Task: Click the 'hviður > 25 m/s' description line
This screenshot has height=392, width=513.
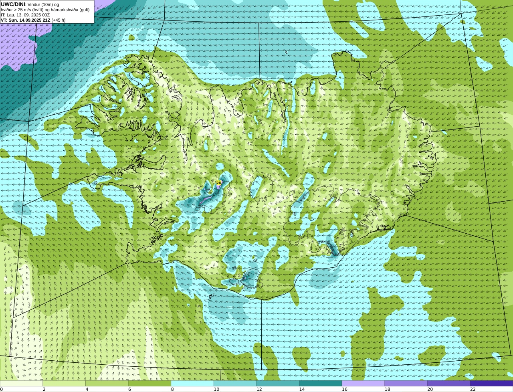Action: click(45, 10)
